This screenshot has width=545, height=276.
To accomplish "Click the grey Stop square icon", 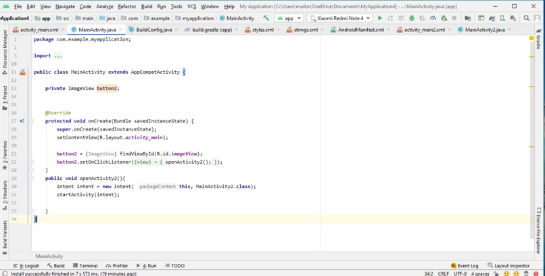I will point(454,18).
